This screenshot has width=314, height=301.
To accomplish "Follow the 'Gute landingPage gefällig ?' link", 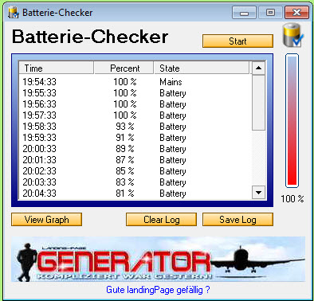I will click(x=158, y=290).
